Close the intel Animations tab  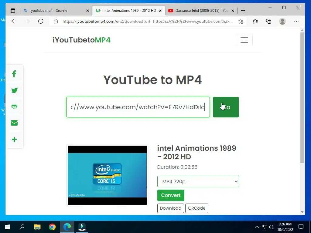pos(160,11)
